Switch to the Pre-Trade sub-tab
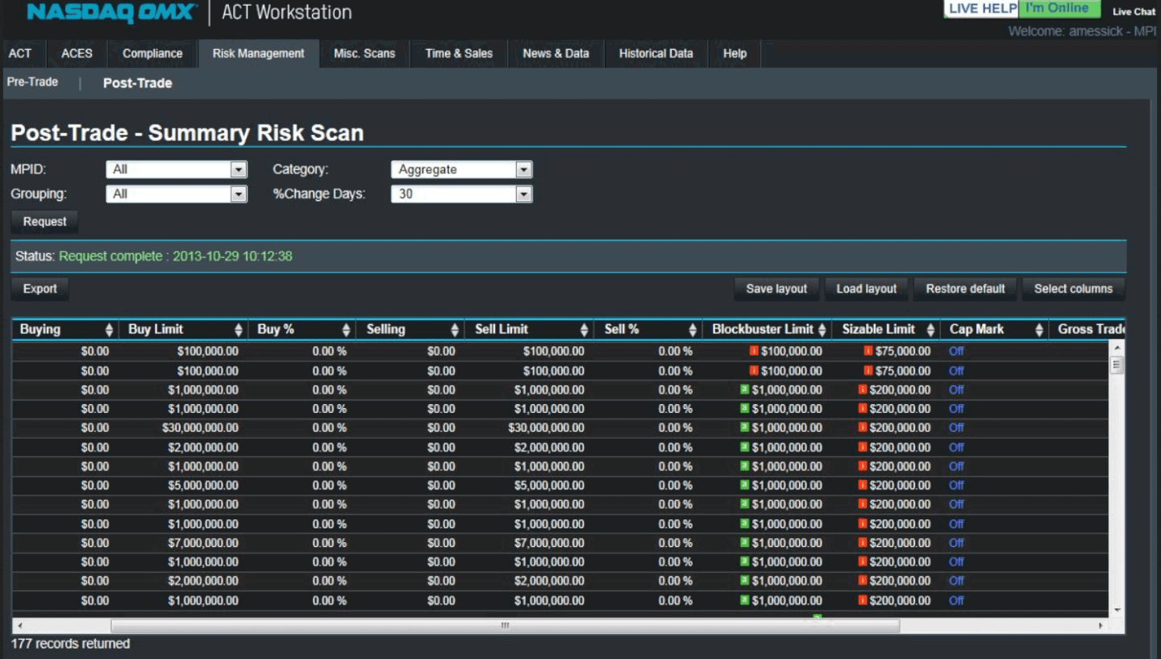Screen dimensions: 1161x659 pos(32,82)
